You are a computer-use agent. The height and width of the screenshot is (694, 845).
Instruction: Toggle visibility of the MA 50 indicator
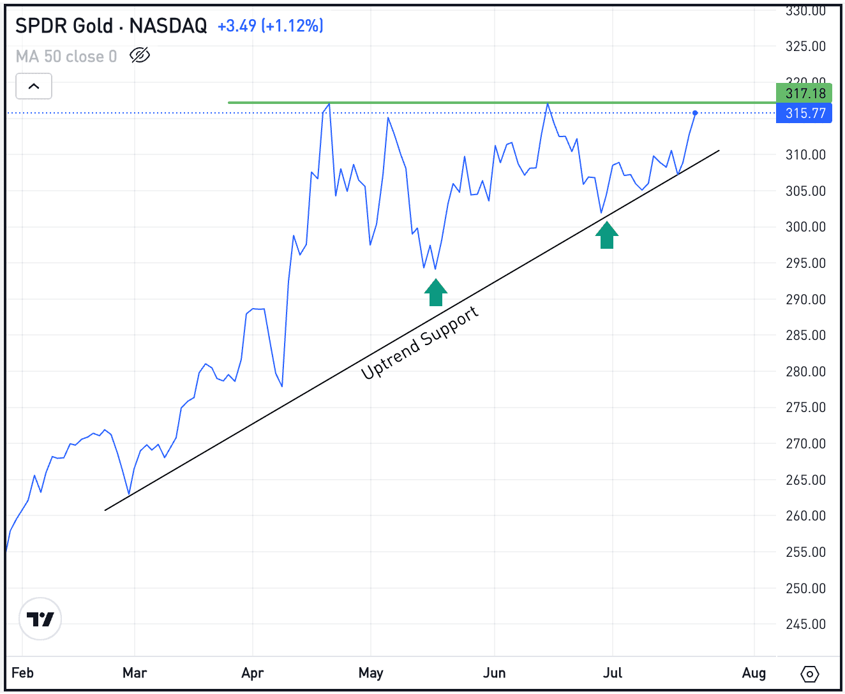pos(139,55)
